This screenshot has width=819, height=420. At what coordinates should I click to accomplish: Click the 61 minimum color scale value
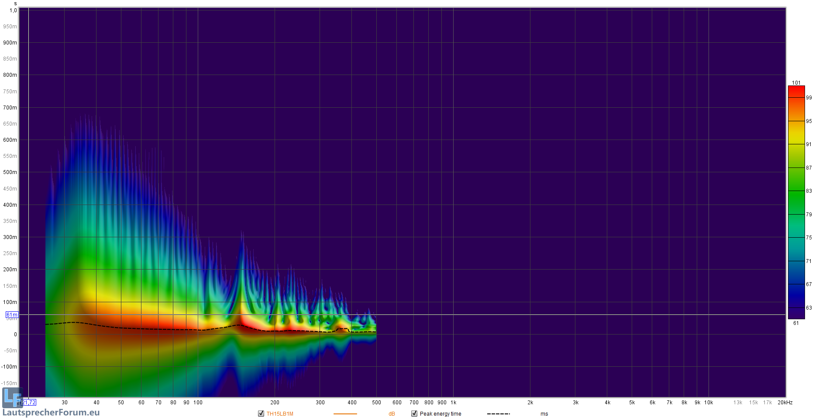click(796, 323)
